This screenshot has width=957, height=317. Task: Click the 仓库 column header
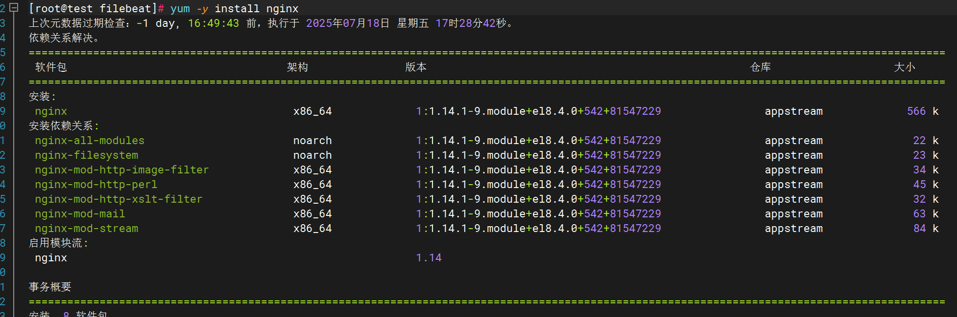[x=761, y=67]
